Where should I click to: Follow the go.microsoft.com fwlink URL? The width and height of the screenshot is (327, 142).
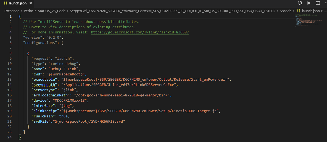140,32
